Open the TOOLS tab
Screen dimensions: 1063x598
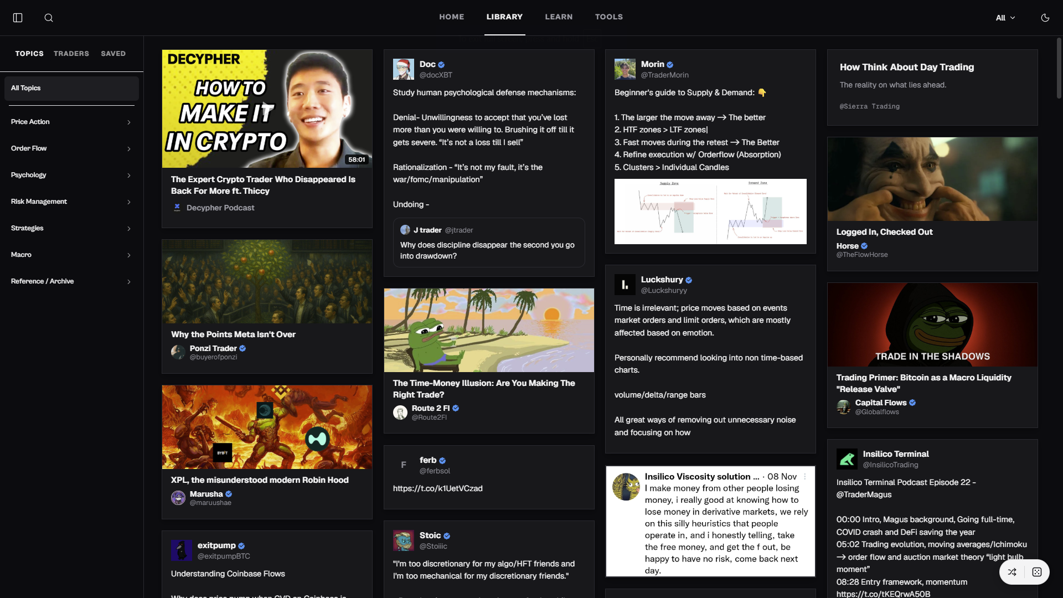(x=609, y=17)
